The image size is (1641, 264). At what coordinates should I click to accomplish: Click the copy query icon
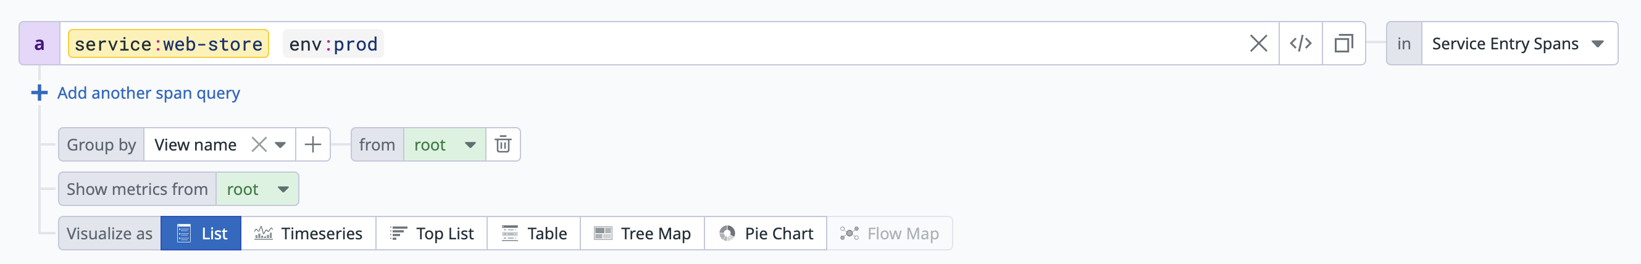click(x=1343, y=44)
